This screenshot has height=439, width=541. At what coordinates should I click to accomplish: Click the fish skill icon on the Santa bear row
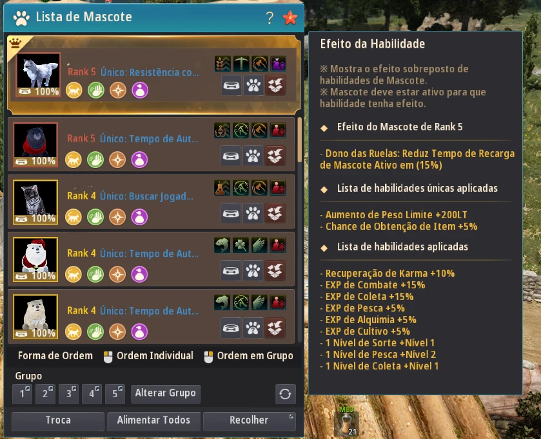click(x=222, y=245)
